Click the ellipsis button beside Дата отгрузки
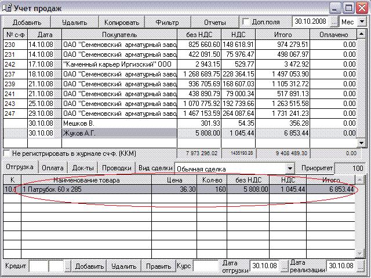The width and height of the screenshot is (371, 278). point(286,266)
